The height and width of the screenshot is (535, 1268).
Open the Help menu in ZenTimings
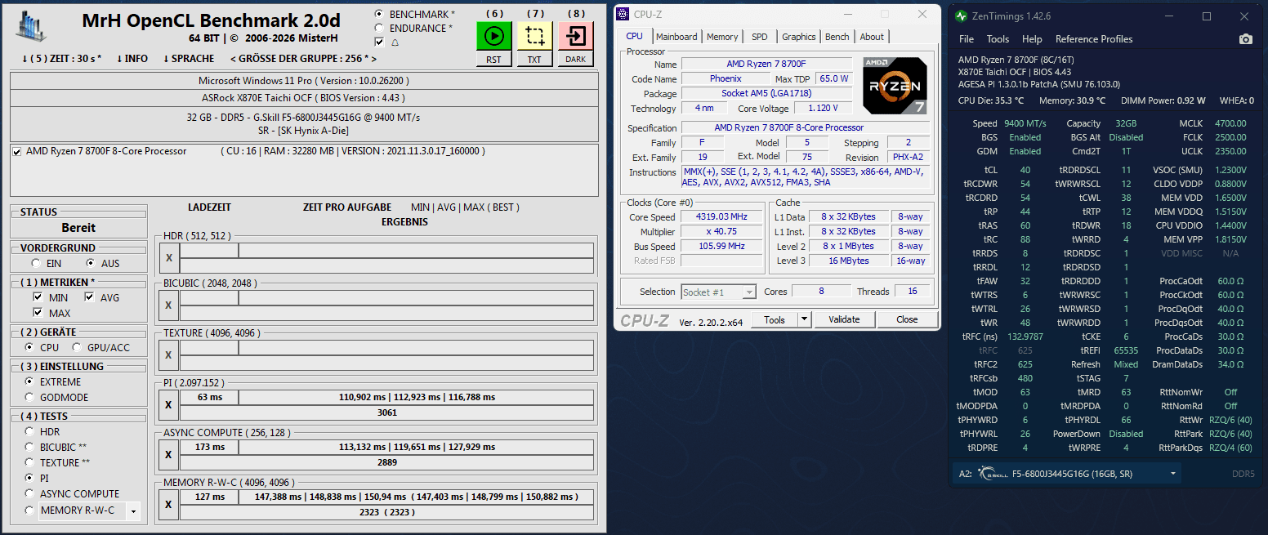click(x=1032, y=39)
